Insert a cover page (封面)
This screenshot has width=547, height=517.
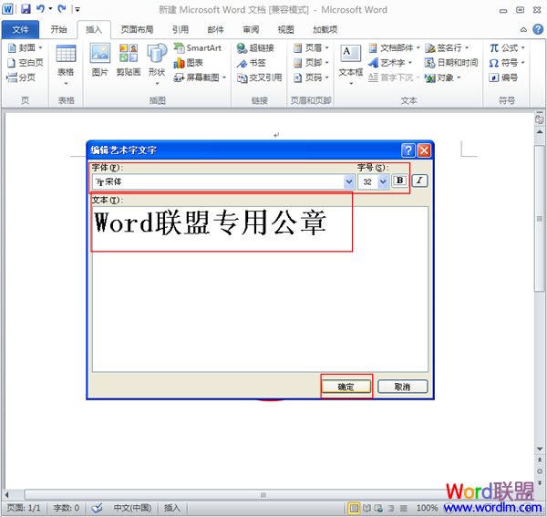pyautogui.click(x=26, y=47)
